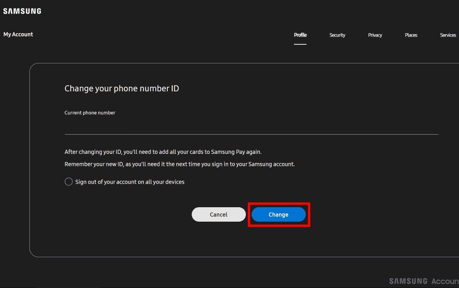Screen dimensions: 459x288
Task: Click the Samsung logo at top
Action: pyautogui.click(x=22, y=11)
